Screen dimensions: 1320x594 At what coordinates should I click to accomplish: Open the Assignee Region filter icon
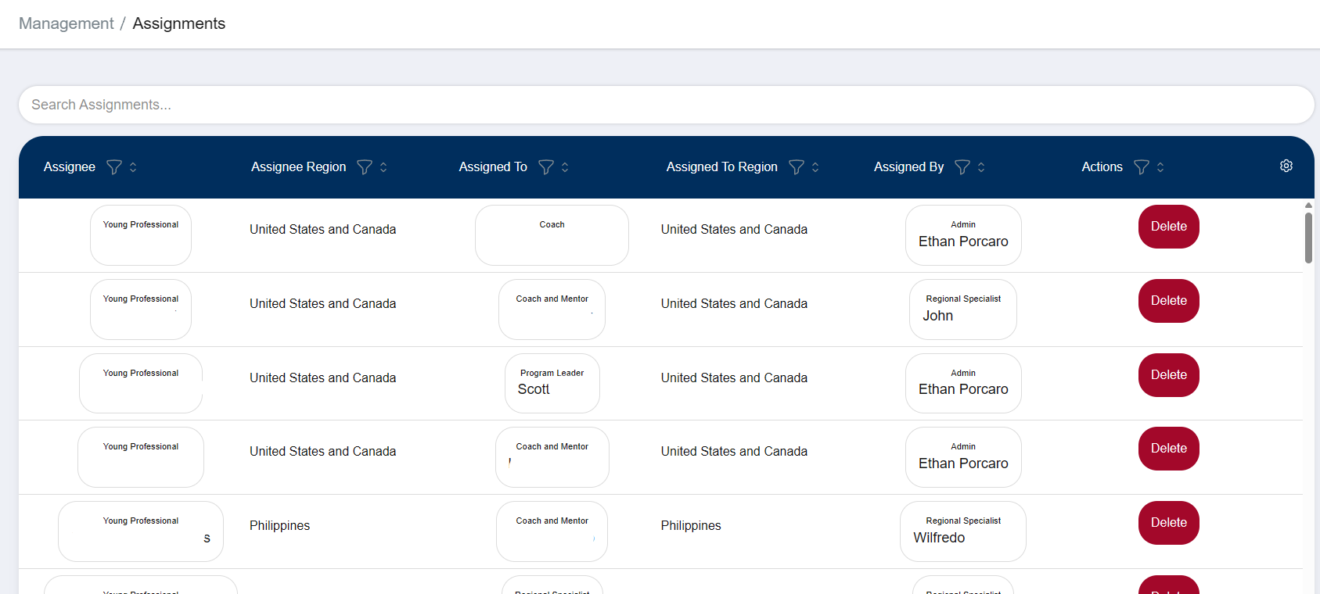(365, 167)
